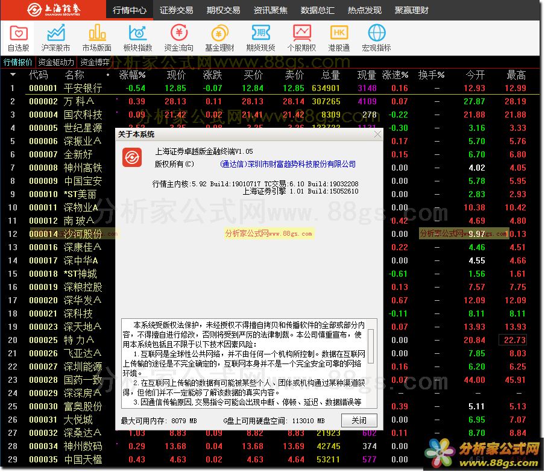Select the 行情报价 sub-tab

tap(17, 62)
